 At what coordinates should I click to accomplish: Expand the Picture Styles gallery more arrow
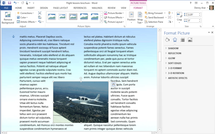[102, 21]
